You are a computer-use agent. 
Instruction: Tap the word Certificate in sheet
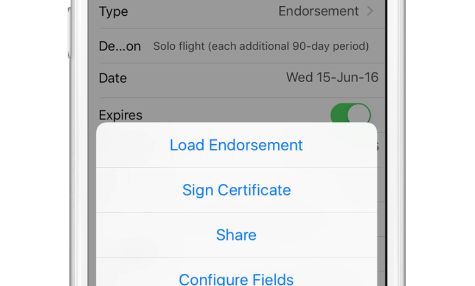point(254,190)
